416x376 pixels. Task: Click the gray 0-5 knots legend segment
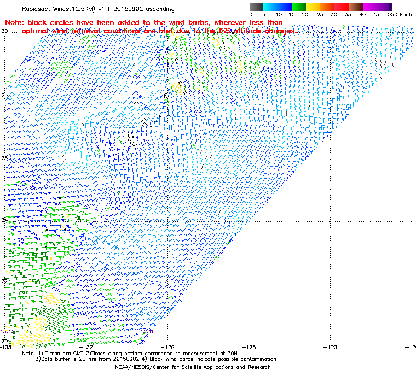[257, 7]
